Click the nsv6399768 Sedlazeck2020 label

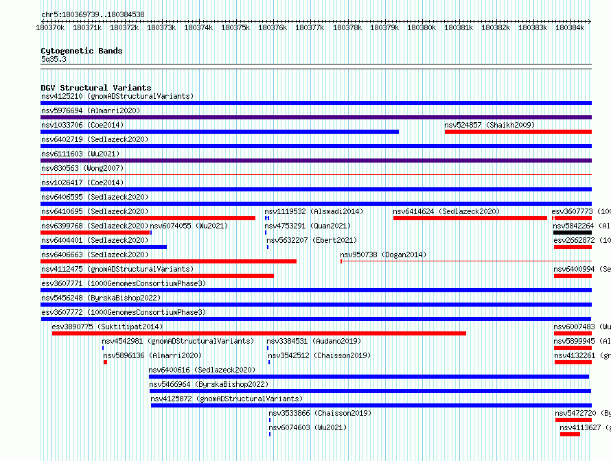tap(95, 226)
